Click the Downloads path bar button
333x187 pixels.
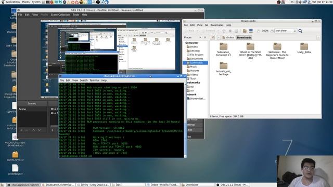244,37
